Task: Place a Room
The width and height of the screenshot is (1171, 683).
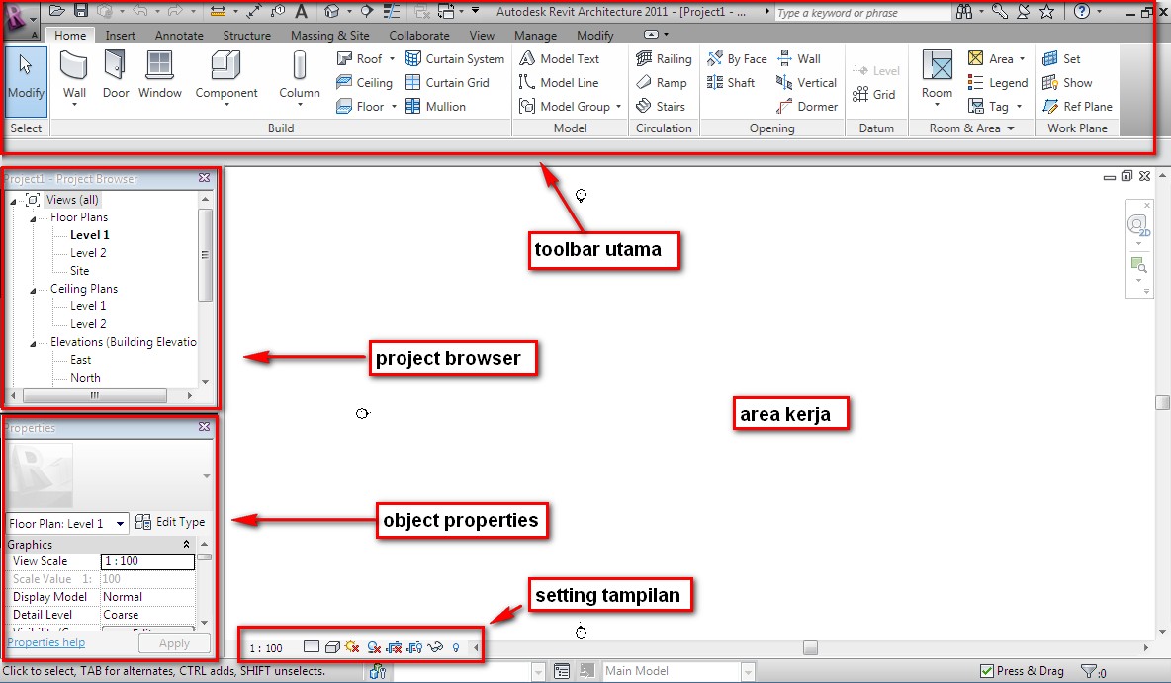Action: click(x=937, y=78)
